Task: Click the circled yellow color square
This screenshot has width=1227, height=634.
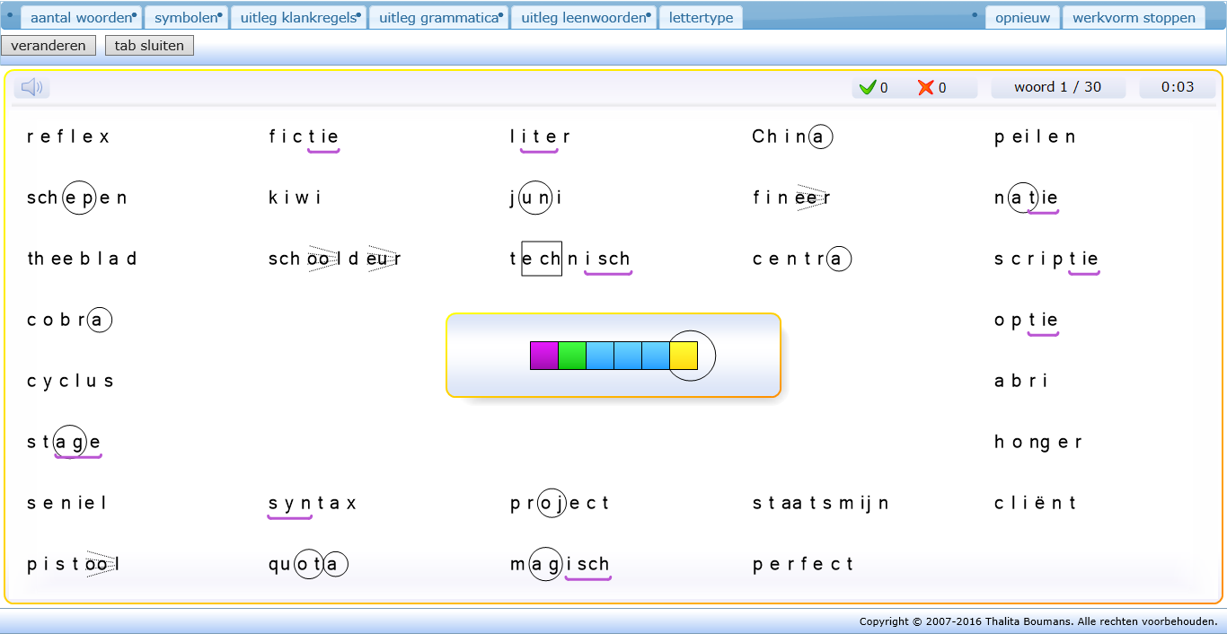Action: click(684, 356)
